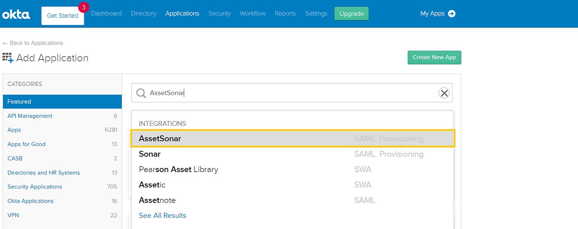
Task: Click SAML label on Assetnote row
Action: tap(365, 200)
